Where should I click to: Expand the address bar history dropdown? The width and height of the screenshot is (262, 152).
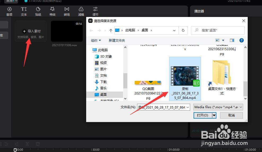click(174, 31)
